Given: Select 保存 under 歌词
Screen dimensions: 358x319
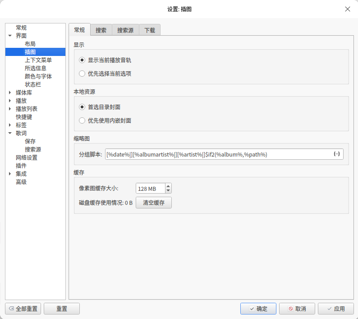Looking at the screenshot, I should click(30, 141).
